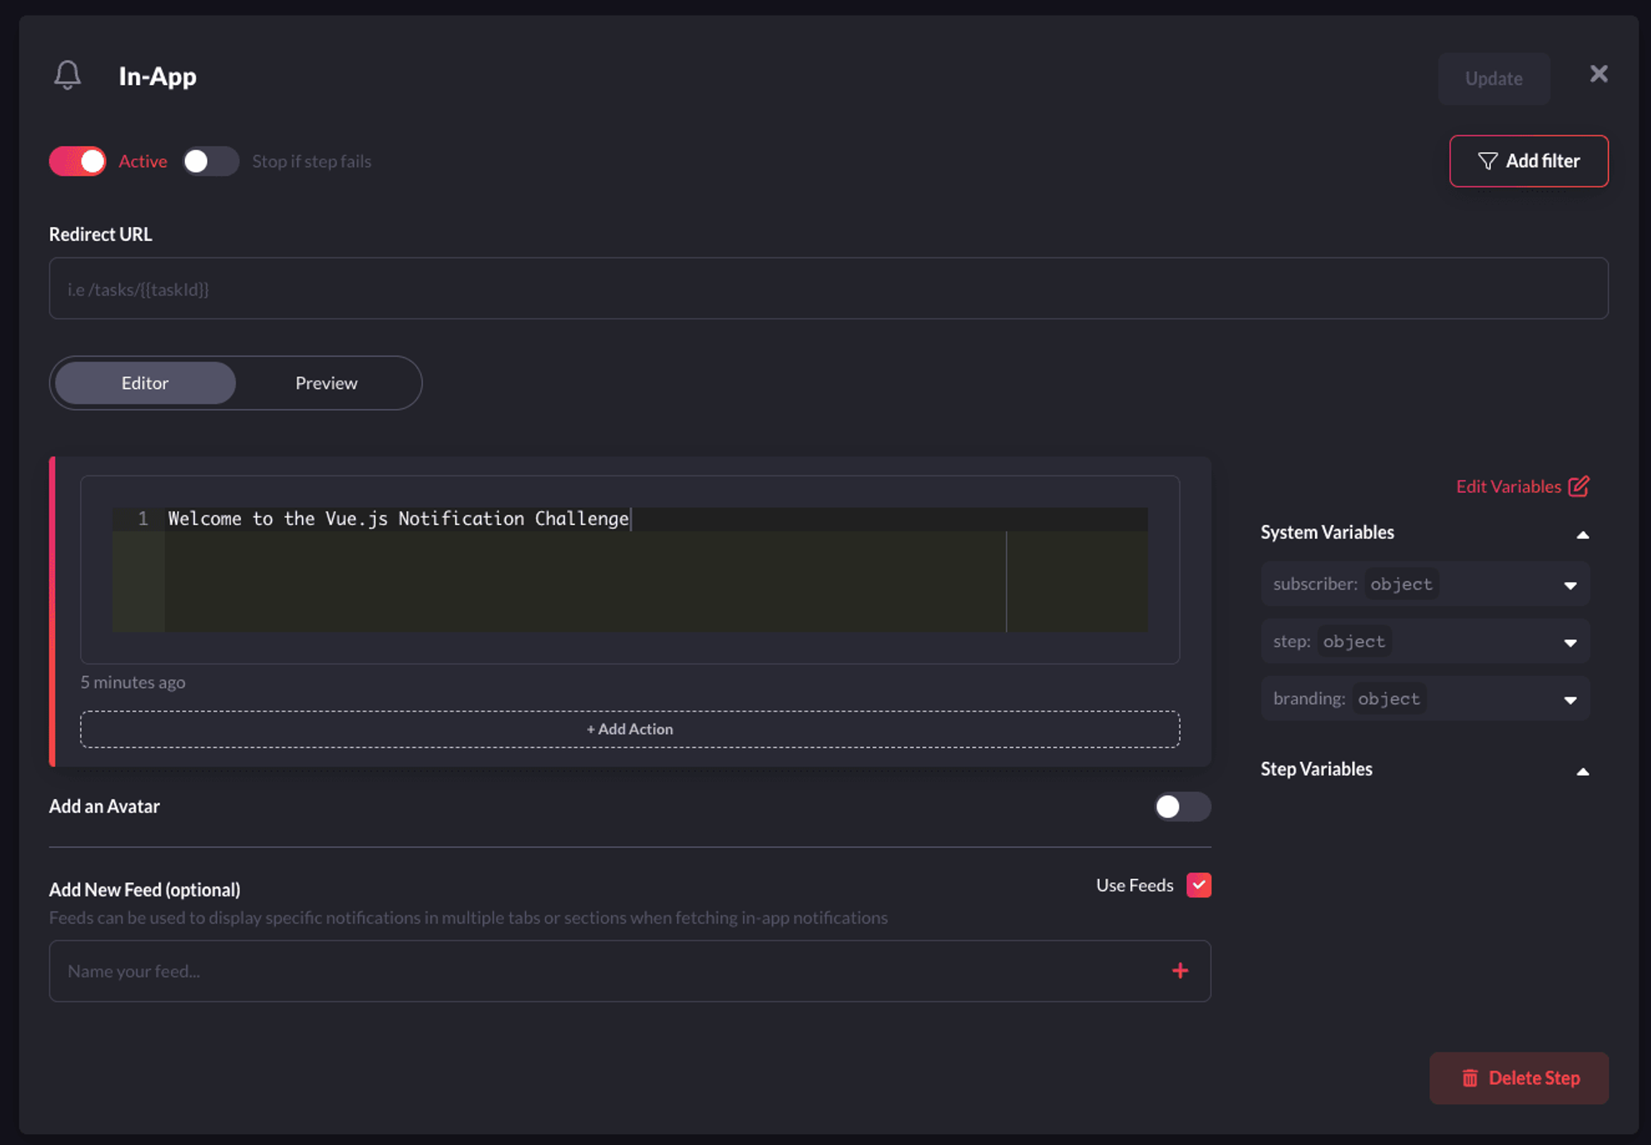Click into the Redirect URL input field

pyautogui.click(x=828, y=289)
